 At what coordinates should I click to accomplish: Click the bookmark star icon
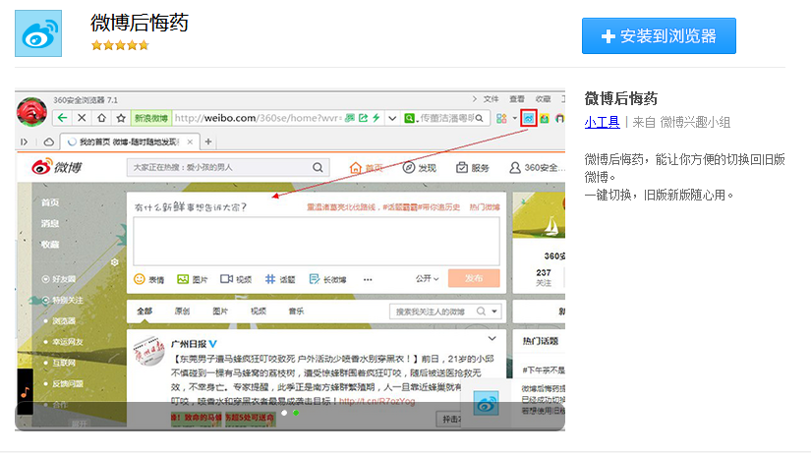(x=121, y=118)
